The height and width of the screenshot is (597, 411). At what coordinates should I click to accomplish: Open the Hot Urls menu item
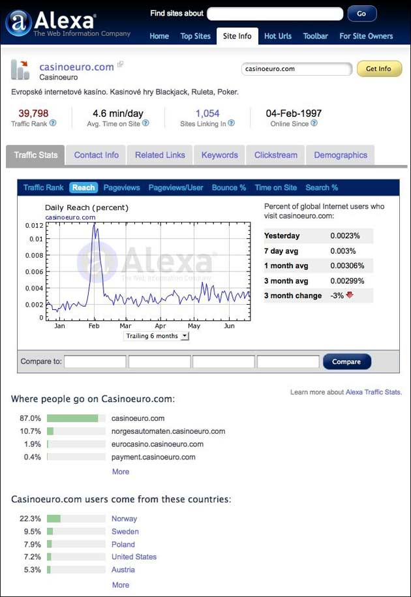tap(278, 36)
